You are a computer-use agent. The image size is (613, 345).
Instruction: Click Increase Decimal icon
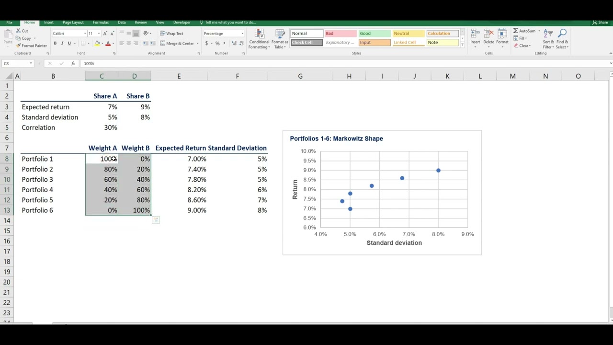234,44
